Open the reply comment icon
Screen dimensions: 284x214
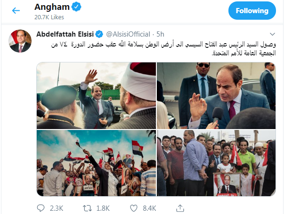(41, 208)
